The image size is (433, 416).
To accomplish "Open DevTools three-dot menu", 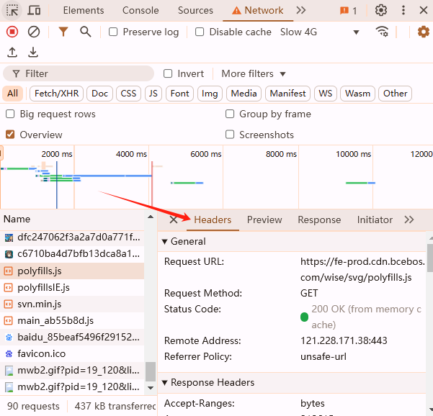I will [403, 11].
